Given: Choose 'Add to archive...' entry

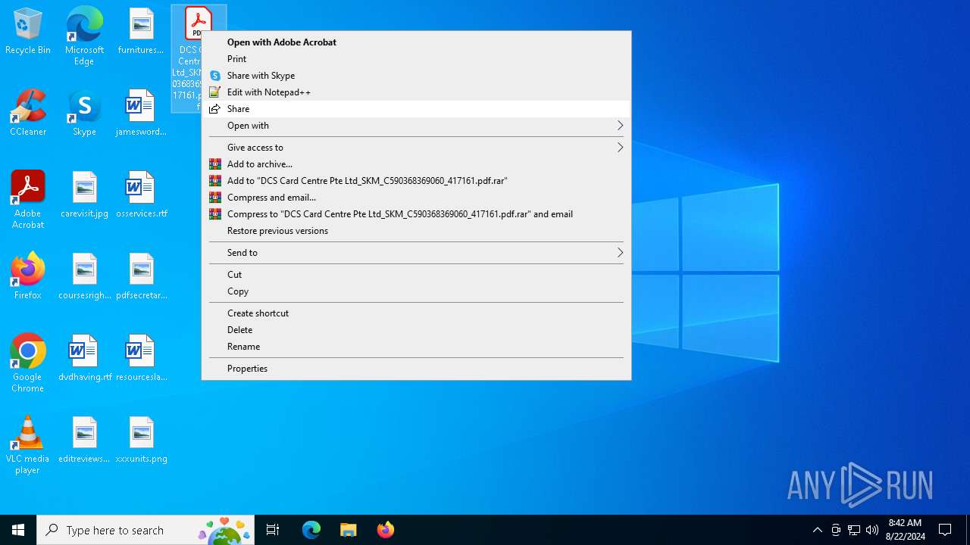Looking at the screenshot, I should click(x=416, y=164).
